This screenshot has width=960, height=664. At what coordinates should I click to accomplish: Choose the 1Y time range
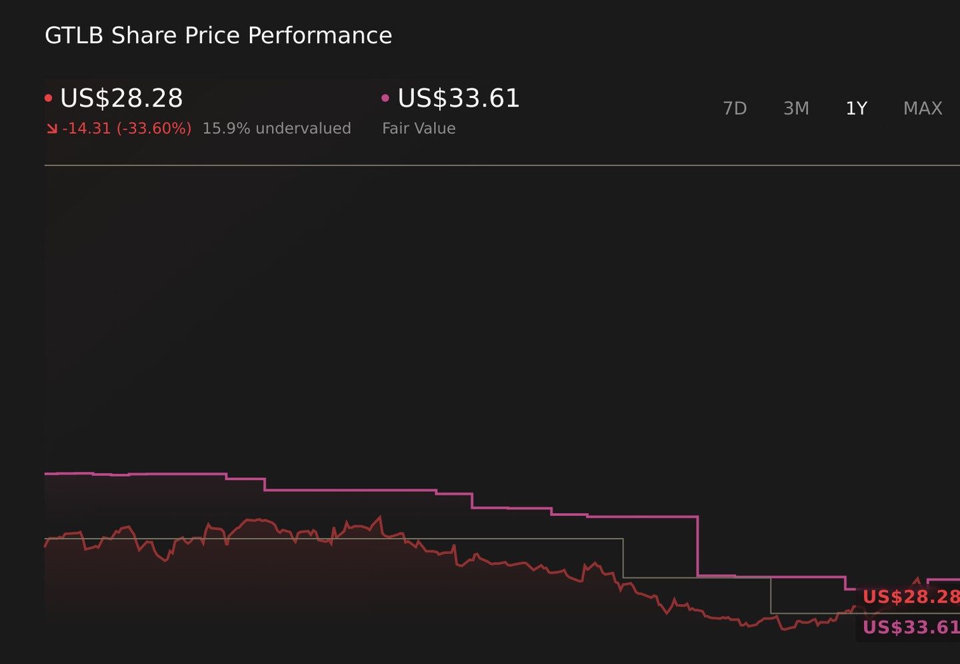[x=856, y=108]
